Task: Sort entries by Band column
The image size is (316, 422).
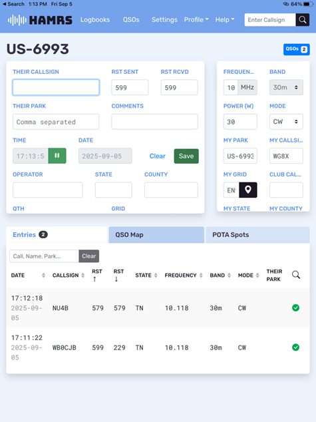Action: click(229, 275)
